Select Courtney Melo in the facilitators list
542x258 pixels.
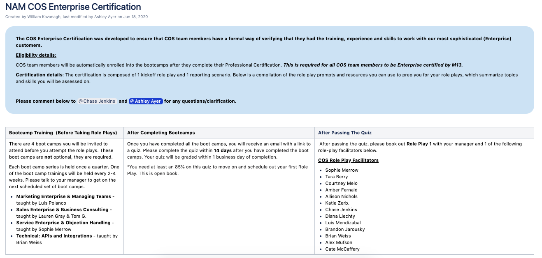tap(341, 183)
